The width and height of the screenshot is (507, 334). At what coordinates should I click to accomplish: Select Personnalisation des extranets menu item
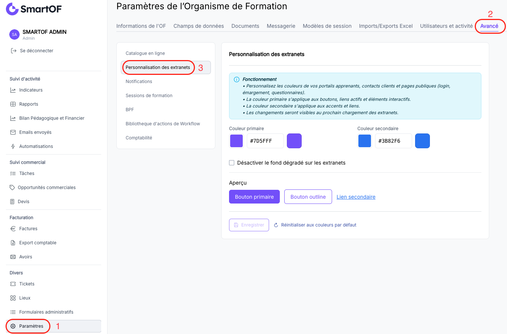166,67
